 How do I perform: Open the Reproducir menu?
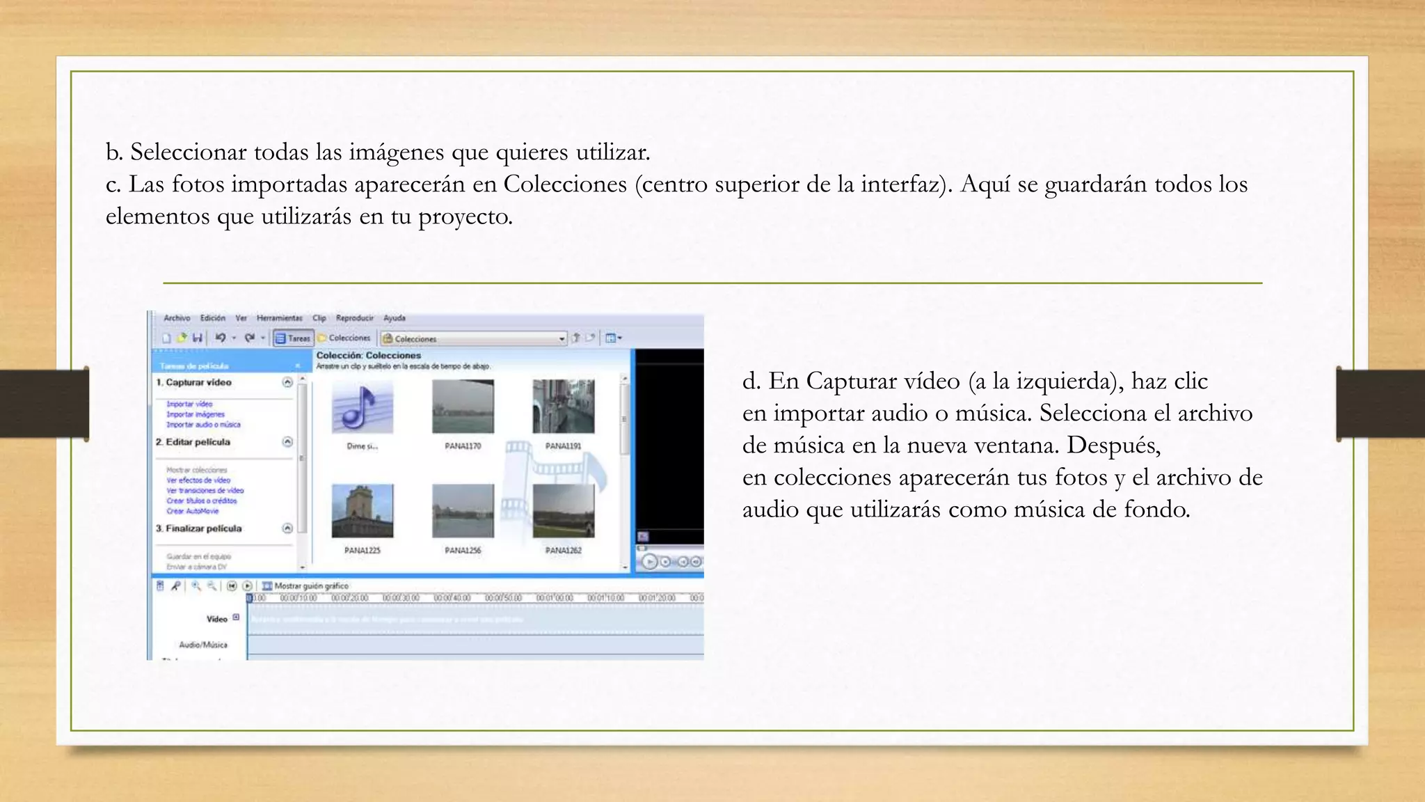pyautogui.click(x=355, y=318)
